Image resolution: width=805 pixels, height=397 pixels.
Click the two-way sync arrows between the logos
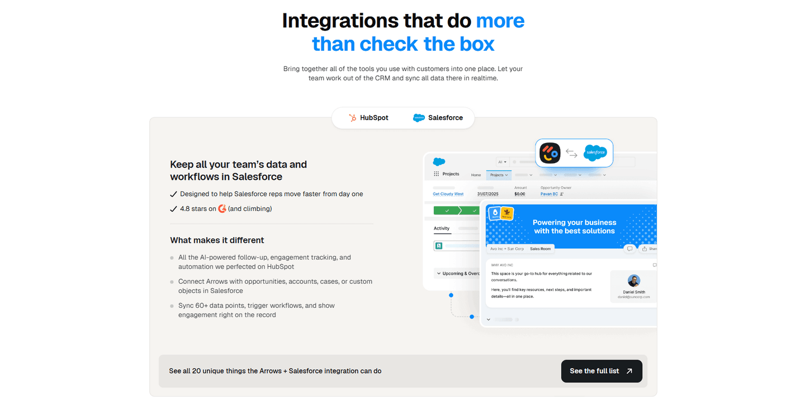click(571, 153)
